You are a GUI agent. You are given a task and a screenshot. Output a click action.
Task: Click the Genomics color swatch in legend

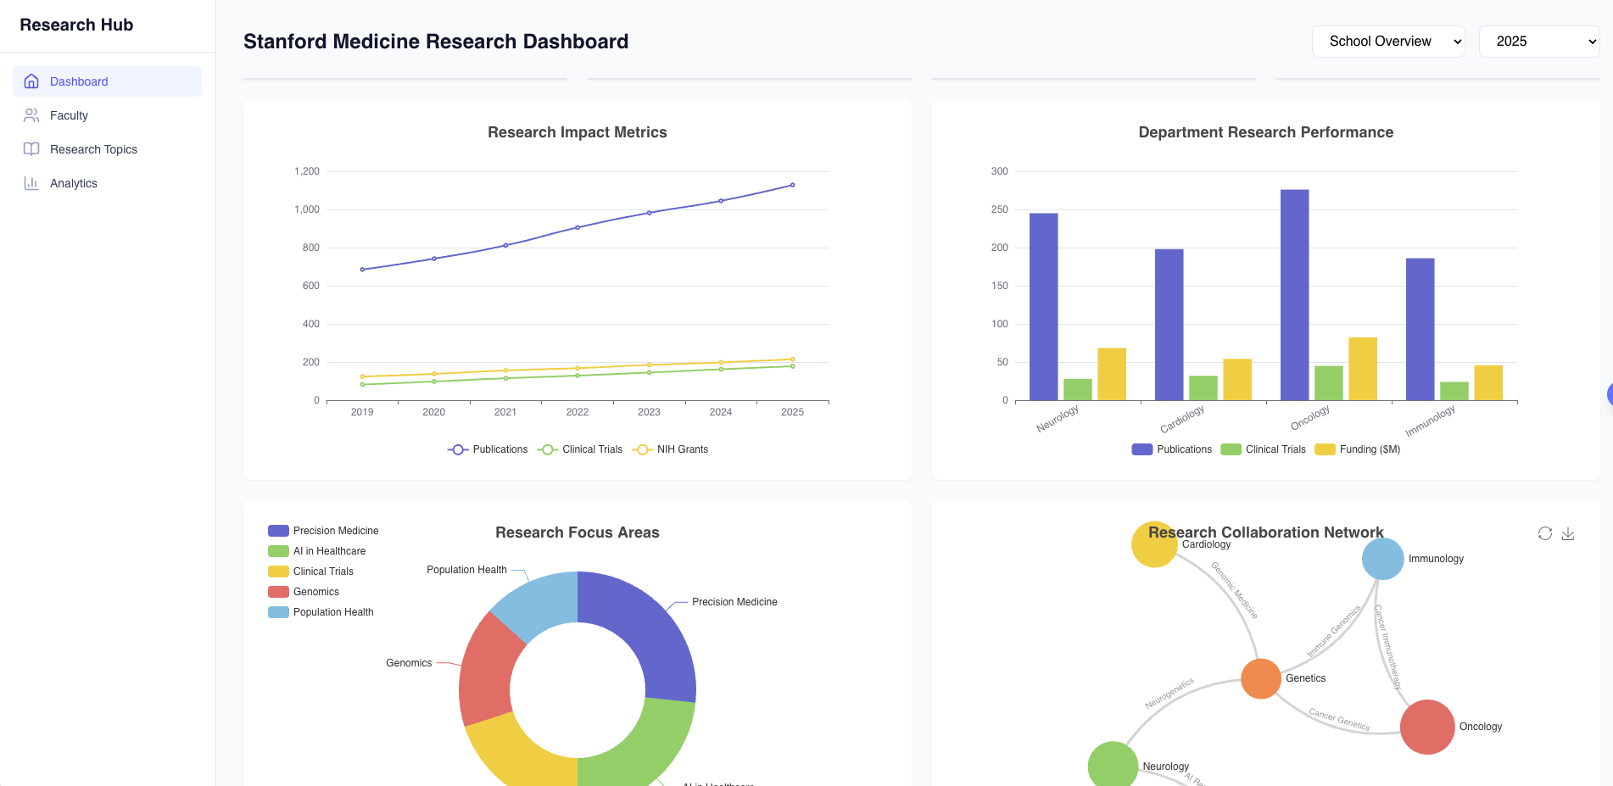pyautogui.click(x=277, y=591)
